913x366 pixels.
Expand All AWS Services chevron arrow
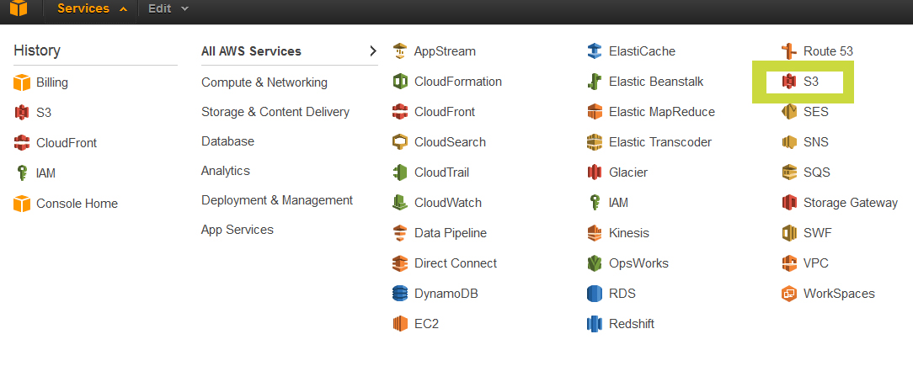[x=373, y=51]
